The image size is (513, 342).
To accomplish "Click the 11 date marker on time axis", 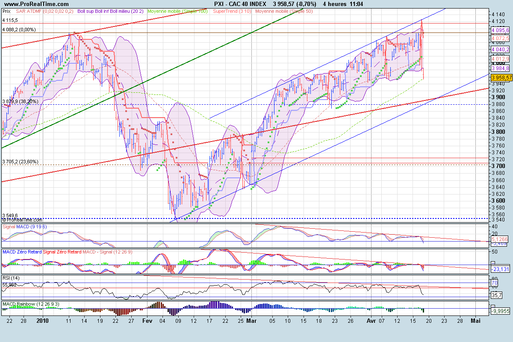I will [x=68, y=320].
